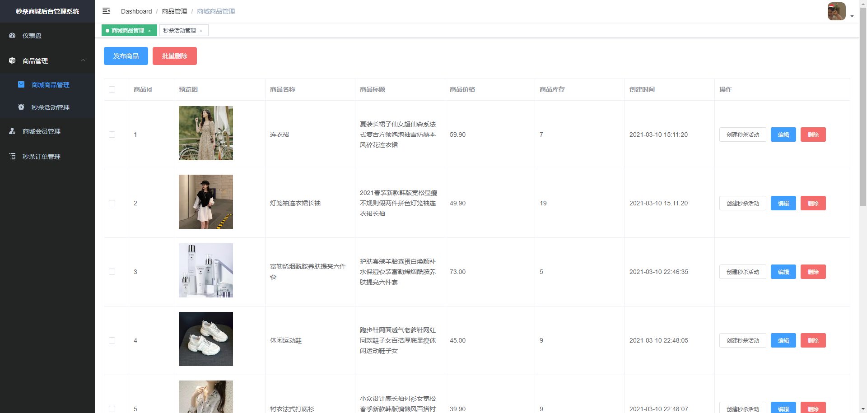Open the 休闲运动鞋 preview thumbnail
The height and width of the screenshot is (413, 867).
pyautogui.click(x=206, y=339)
